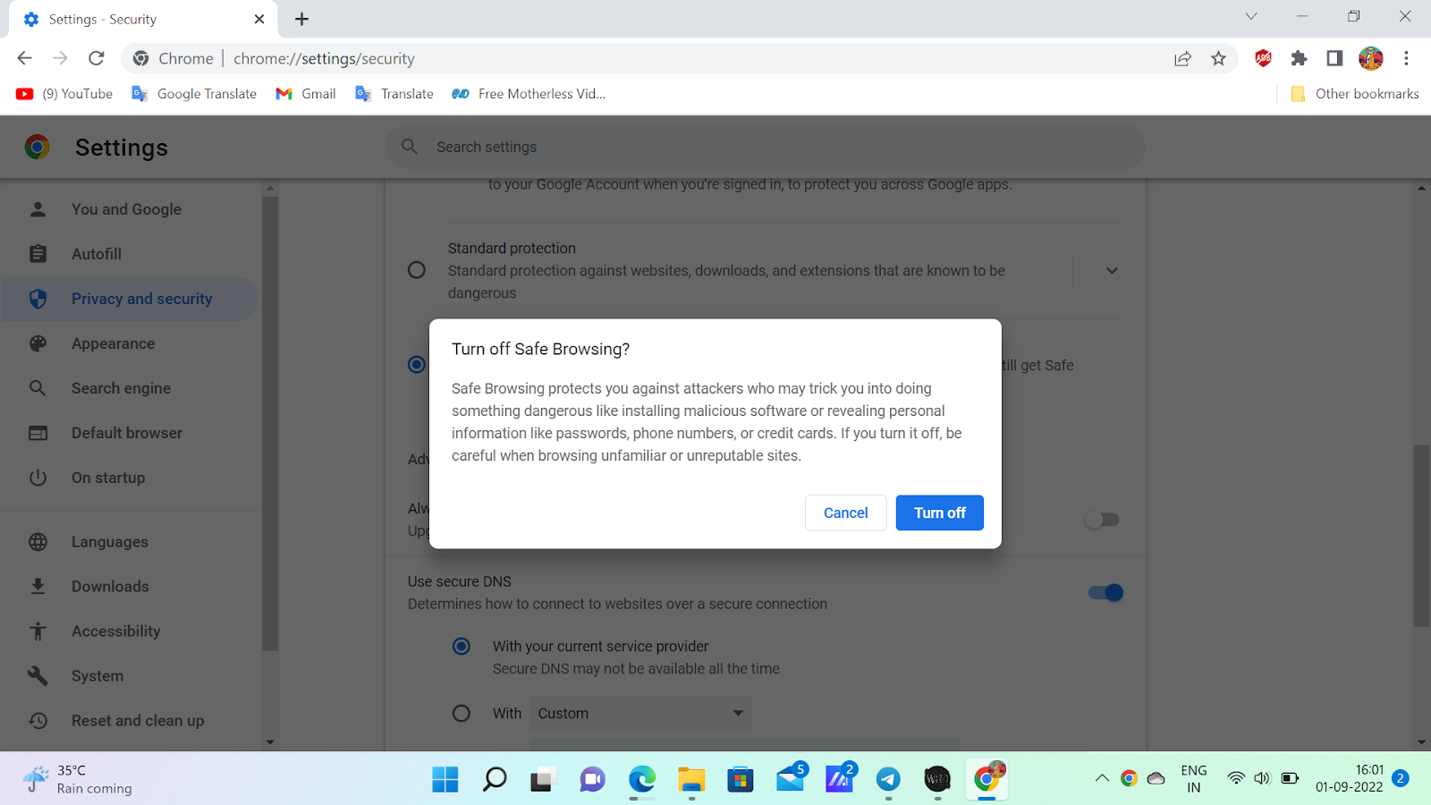Open Languages settings
The width and height of the screenshot is (1431, 805).
pos(130,542)
